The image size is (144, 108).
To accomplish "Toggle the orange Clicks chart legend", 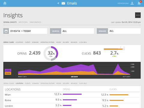I will (x=8, y=73).
